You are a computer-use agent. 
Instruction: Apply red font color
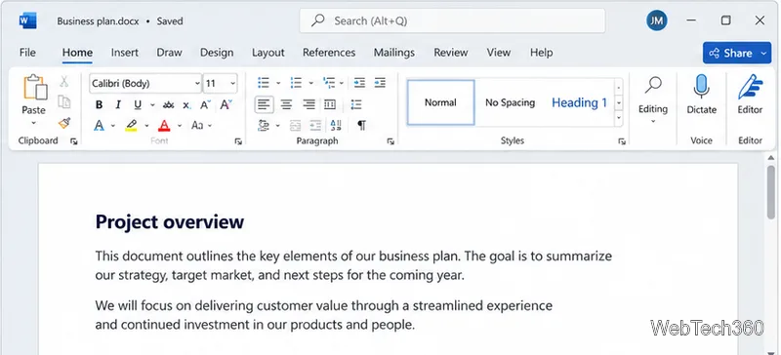point(164,126)
